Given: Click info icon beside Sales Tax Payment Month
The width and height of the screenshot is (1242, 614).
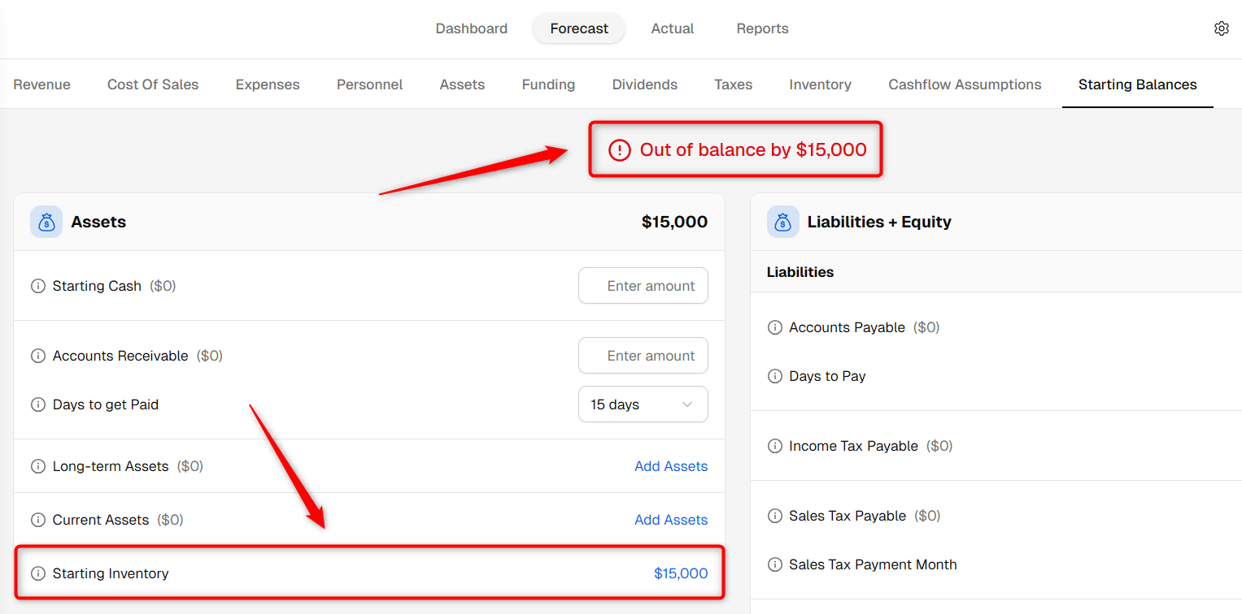Looking at the screenshot, I should (774, 564).
